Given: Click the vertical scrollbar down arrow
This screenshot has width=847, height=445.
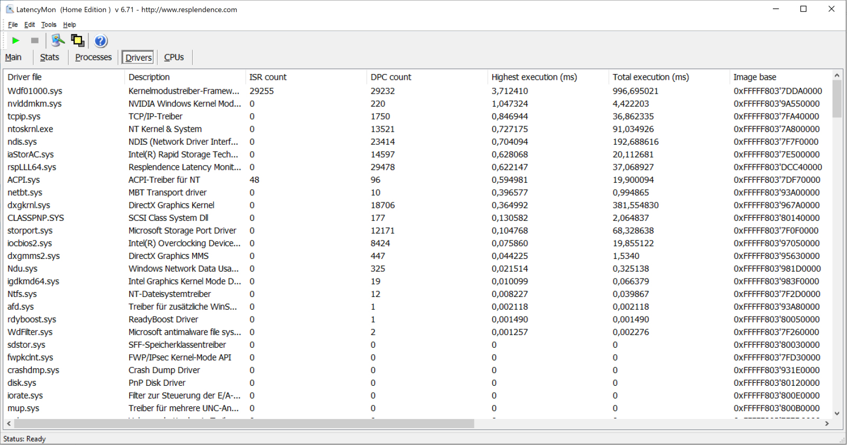Looking at the screenshot, I should pyautogui.click(x=837, y=413).
